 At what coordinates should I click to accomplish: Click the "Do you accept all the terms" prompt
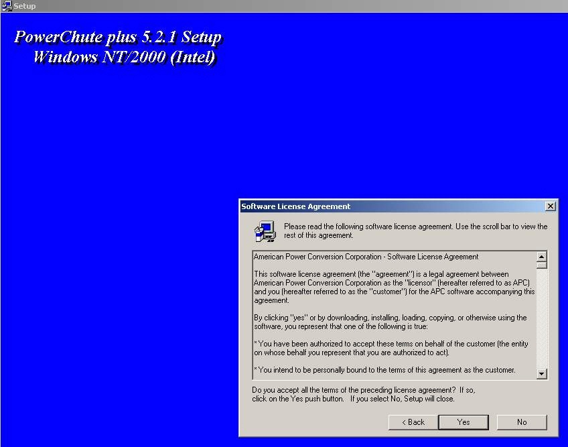click(x=363, y=395)
